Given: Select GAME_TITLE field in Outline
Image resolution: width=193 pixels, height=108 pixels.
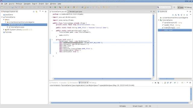Looking at the screenshot, I should point(171,25).
